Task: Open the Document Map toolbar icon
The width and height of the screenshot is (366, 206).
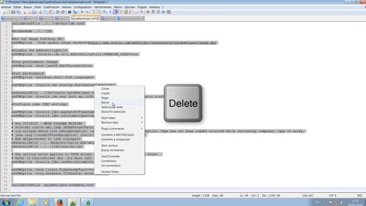Action: tap(126, 12)
